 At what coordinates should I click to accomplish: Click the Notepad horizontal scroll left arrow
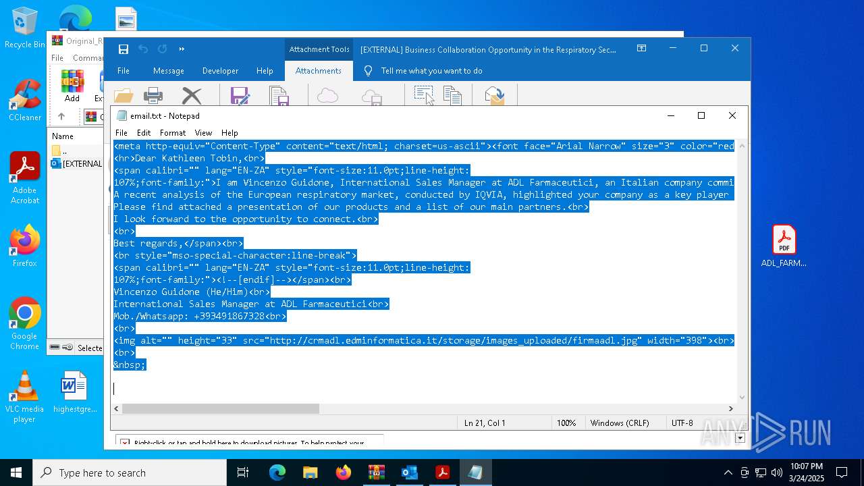(x=117, y=408)
